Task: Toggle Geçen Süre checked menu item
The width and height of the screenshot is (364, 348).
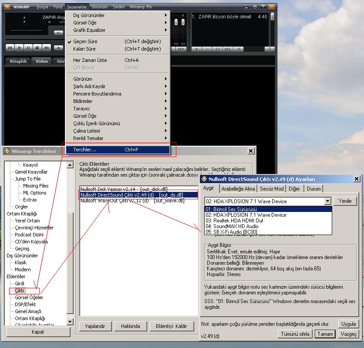Action: tap(118, 41)
